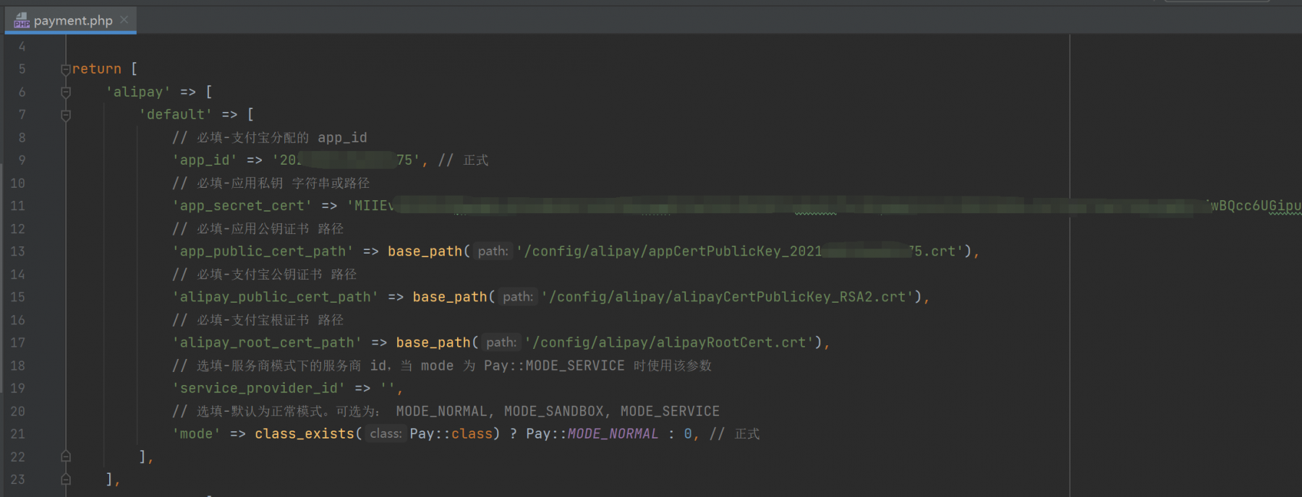Image resolution: width=1302 pixels, height=497 pixels.
Task: Click the path: hint before alipayRootCert string
Action: (x=501, y=342)
